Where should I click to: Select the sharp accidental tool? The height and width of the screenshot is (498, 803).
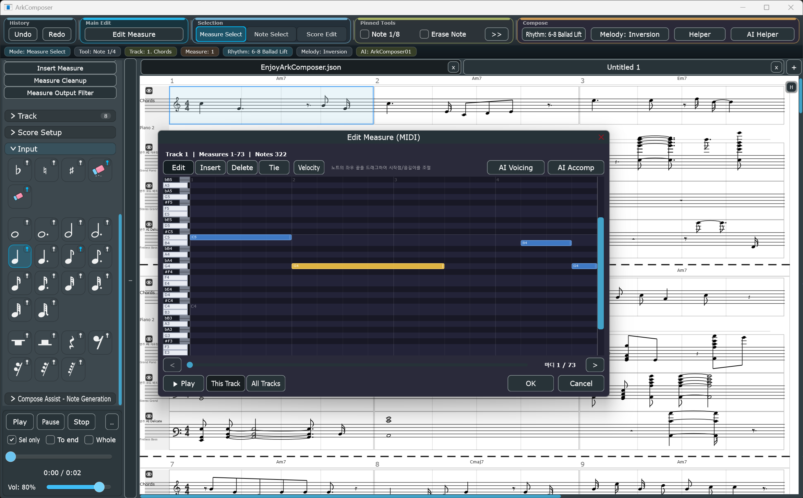point(73,170)
